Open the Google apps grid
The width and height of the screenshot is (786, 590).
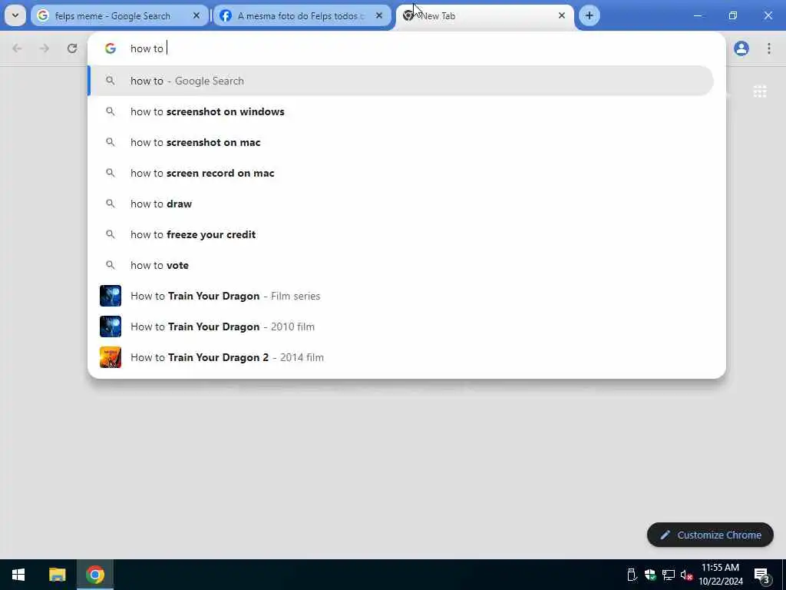tap(760, 91)
